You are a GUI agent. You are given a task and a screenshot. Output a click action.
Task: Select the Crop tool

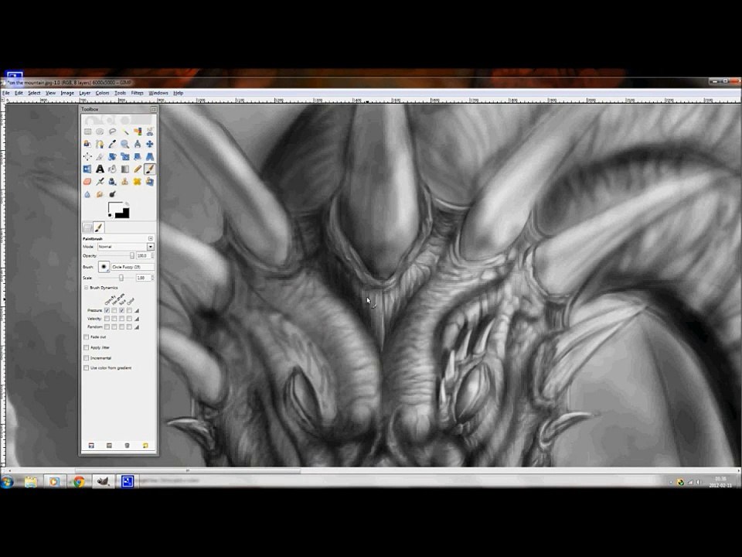(100, 156)
